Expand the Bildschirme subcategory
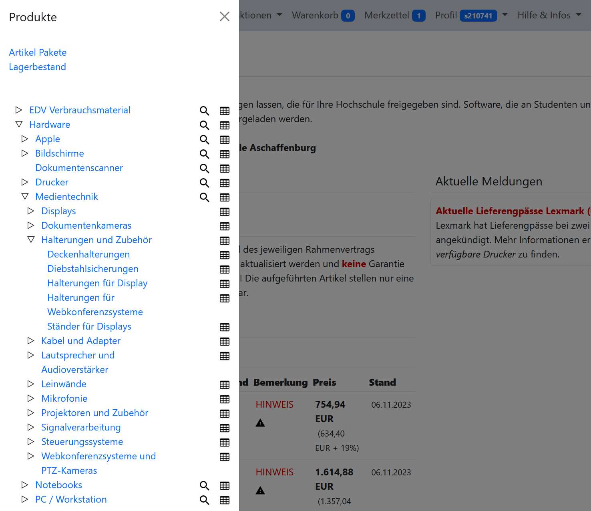Image resolution: width=591 pixels, height=511 pixels. click(24, 153)
